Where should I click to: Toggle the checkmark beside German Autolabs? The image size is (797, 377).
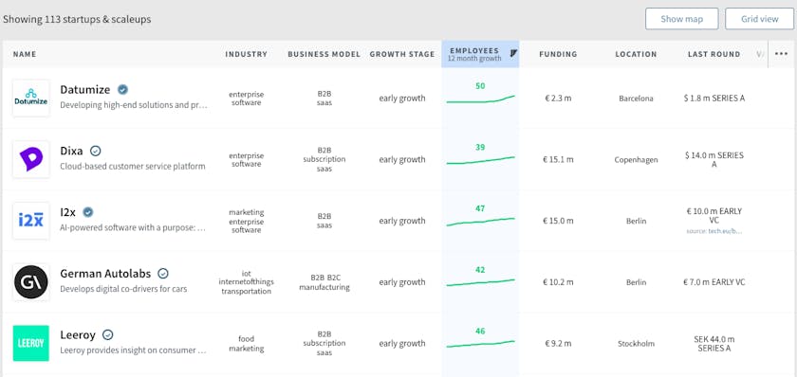point(163,274)
